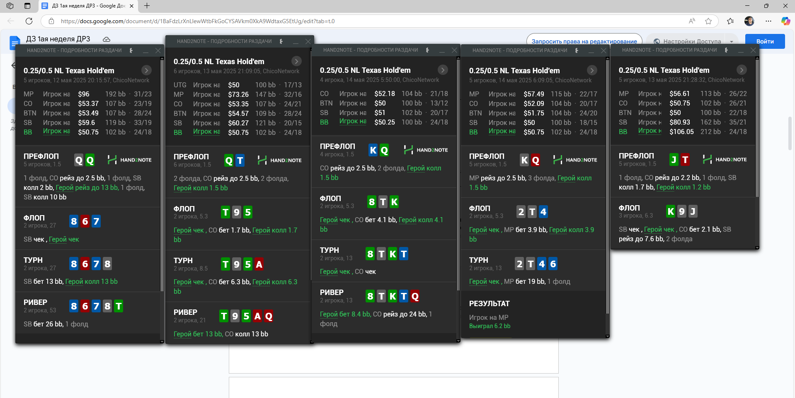Go to next hand in 14 мая 6:09 panel
This screenshot has height=398, width=795.
(x=592, y=70)
